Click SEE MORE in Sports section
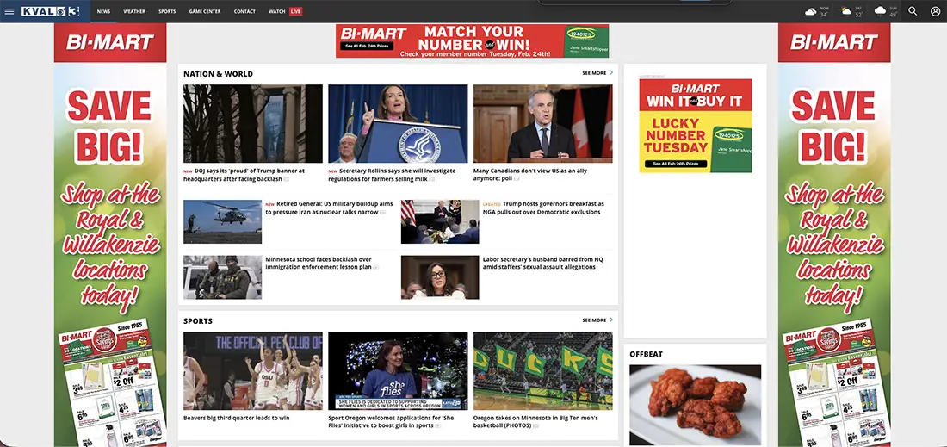This screenshot has height=447, width=947. pos(594,320)
